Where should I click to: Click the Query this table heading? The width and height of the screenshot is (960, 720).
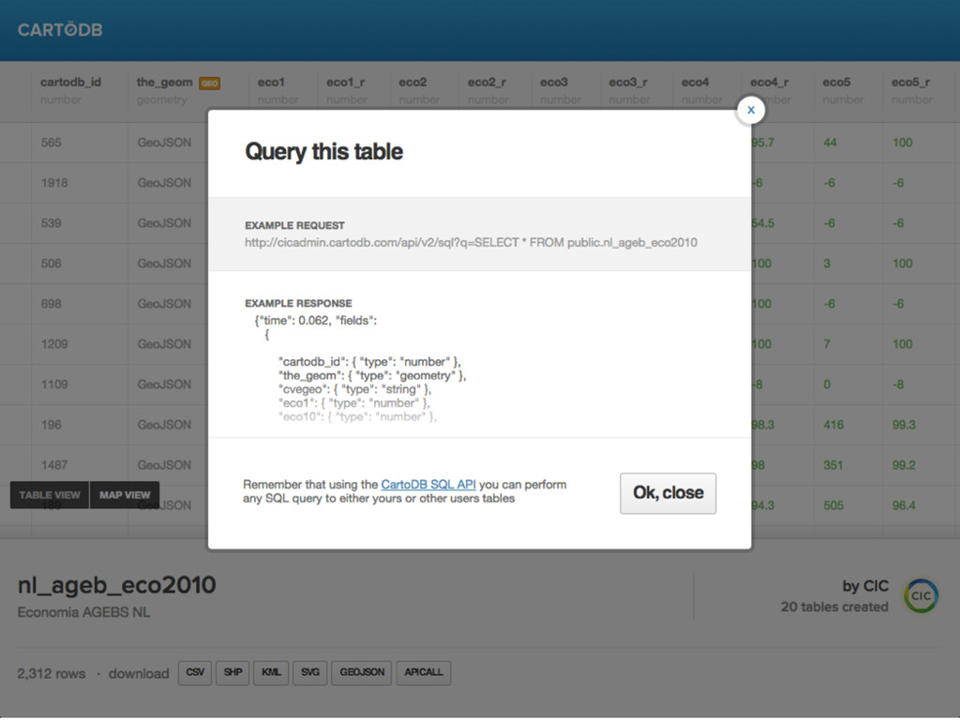point(323,152)
